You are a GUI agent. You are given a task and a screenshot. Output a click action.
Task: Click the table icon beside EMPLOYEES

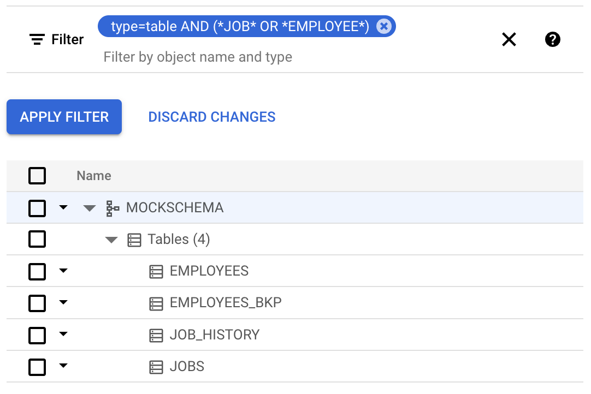coord(156,271)
